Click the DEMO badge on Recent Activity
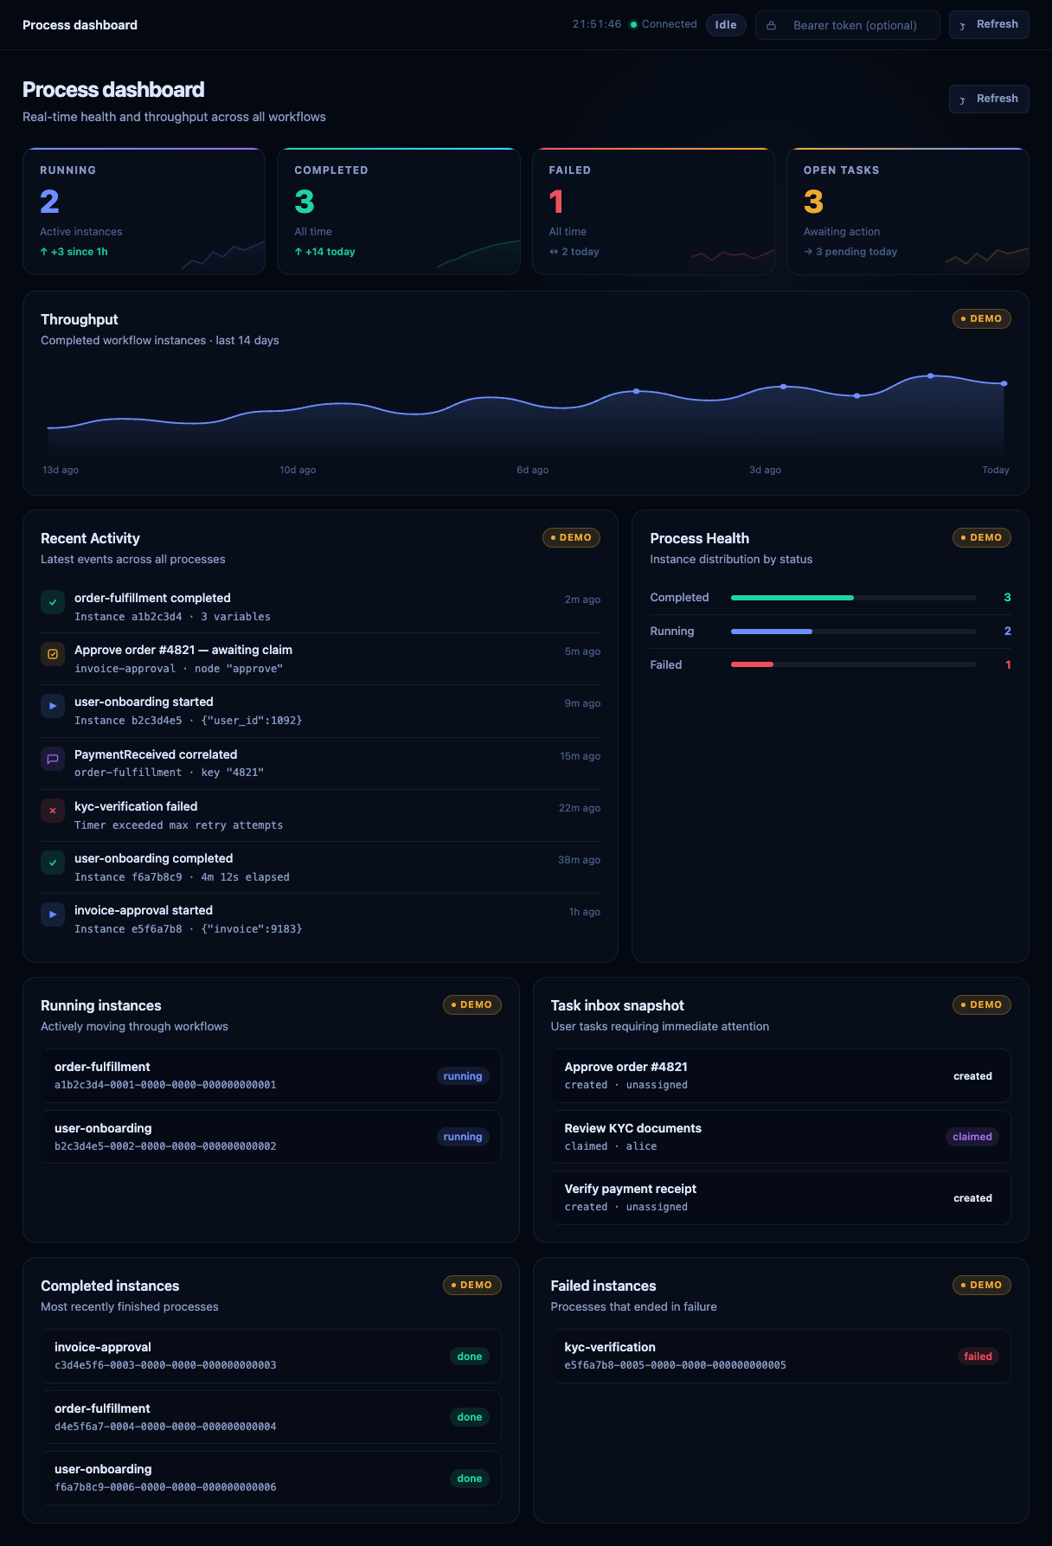 point(571,537)
